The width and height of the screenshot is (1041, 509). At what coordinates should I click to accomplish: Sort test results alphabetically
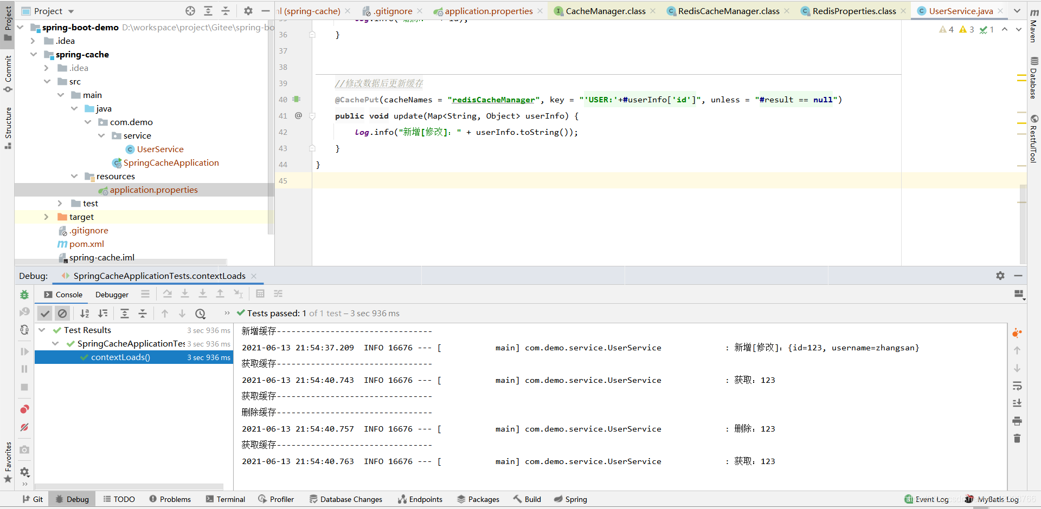coord(85,313)
